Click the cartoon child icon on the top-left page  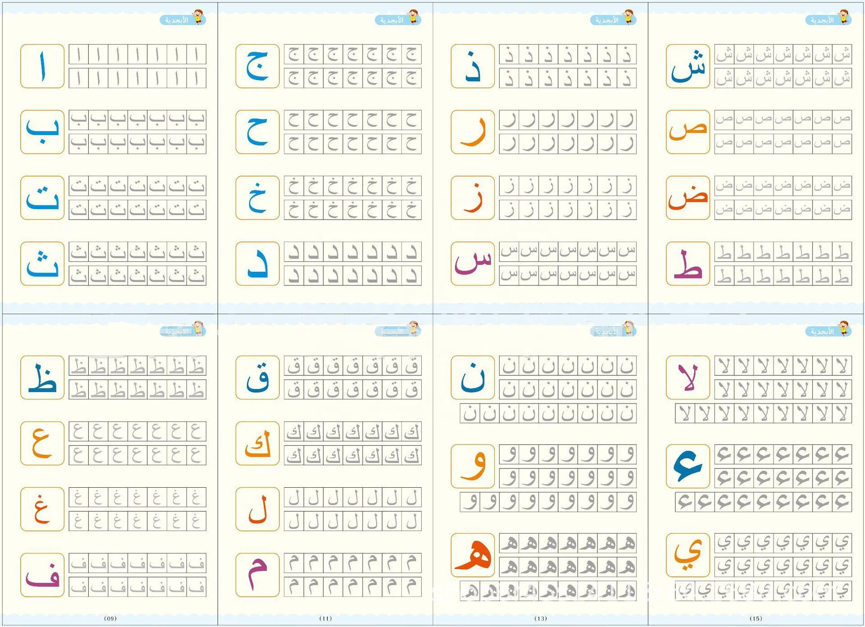198,17
